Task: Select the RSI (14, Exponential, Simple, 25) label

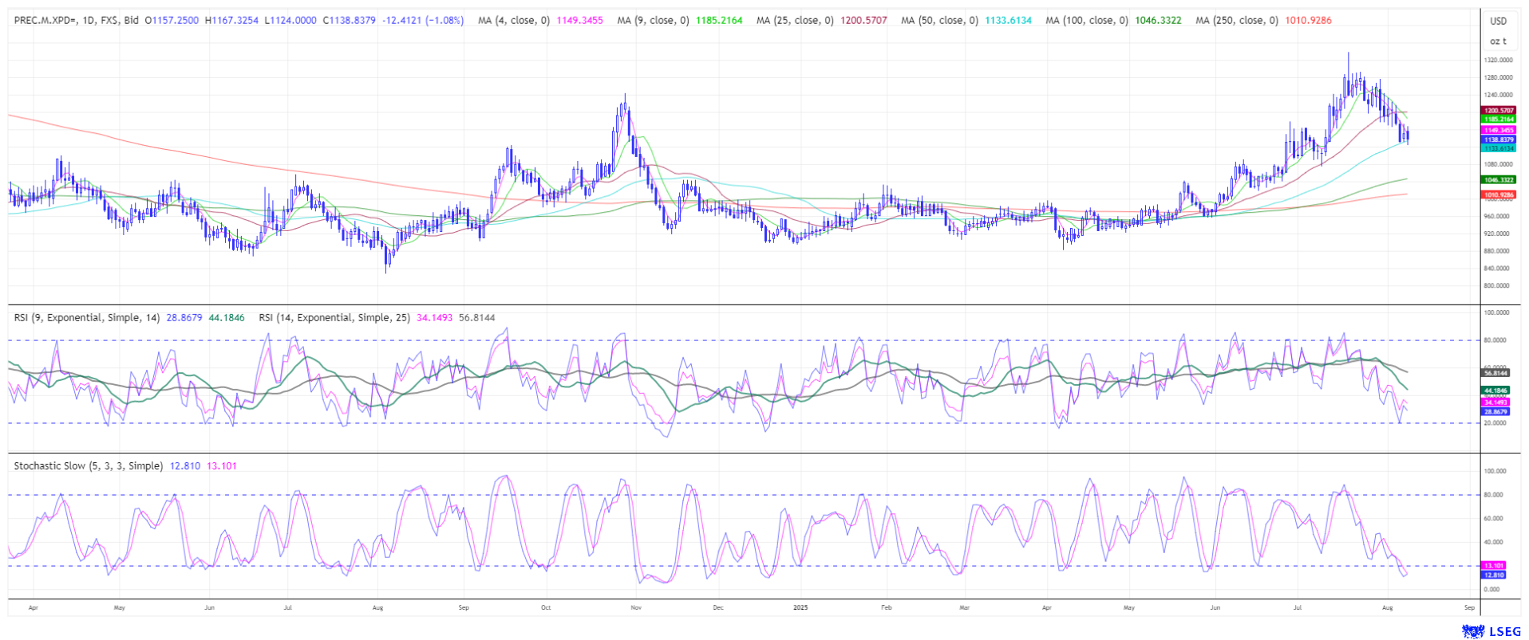Action: click(334, 317)
